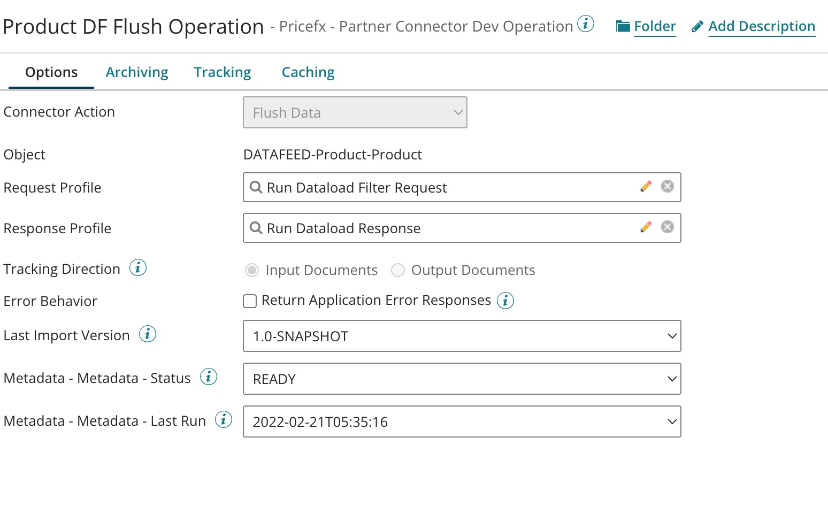Open the Metadata Last Run date dropdown
The width and height of the screenshot is (828, 506).
point(462,421)
